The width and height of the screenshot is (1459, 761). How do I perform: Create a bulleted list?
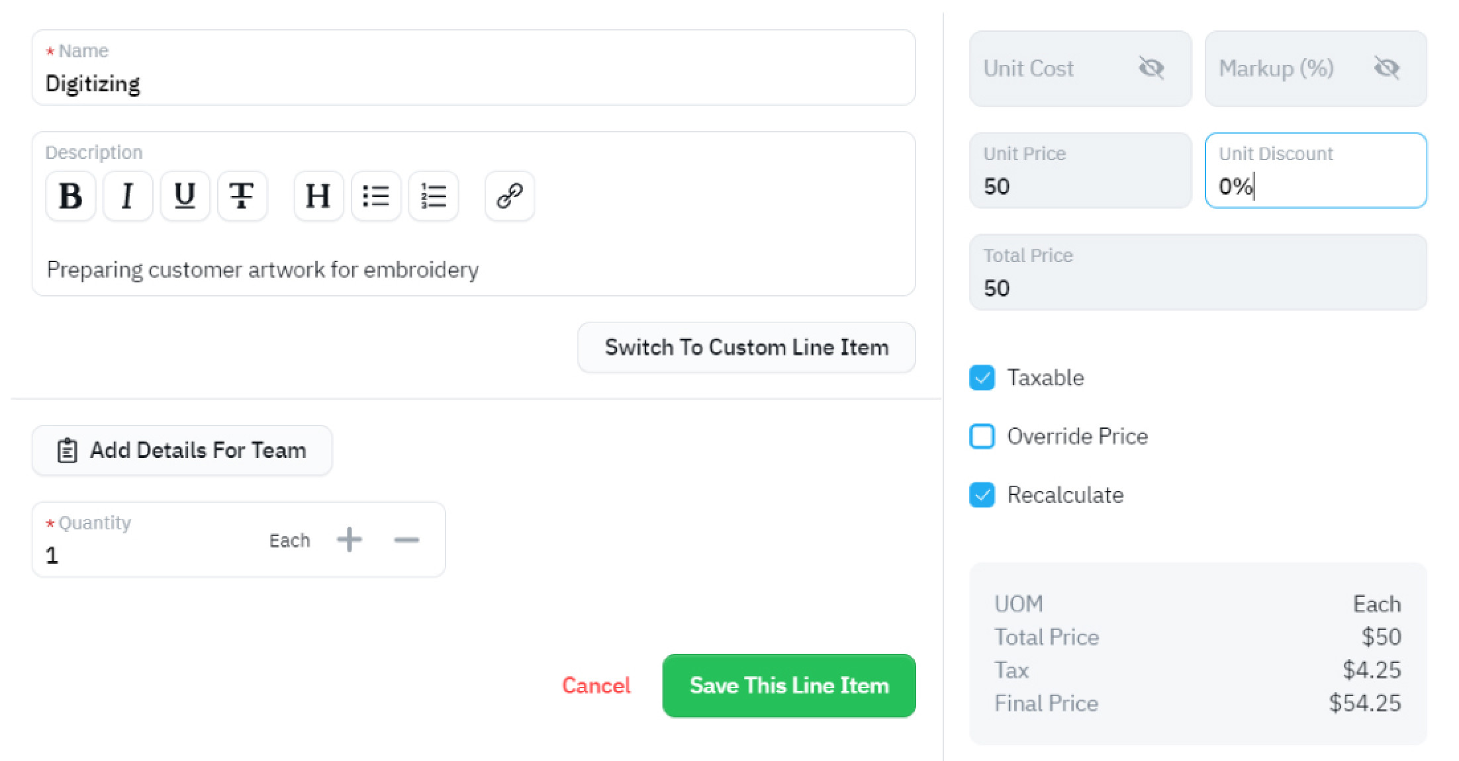(376, 196)
